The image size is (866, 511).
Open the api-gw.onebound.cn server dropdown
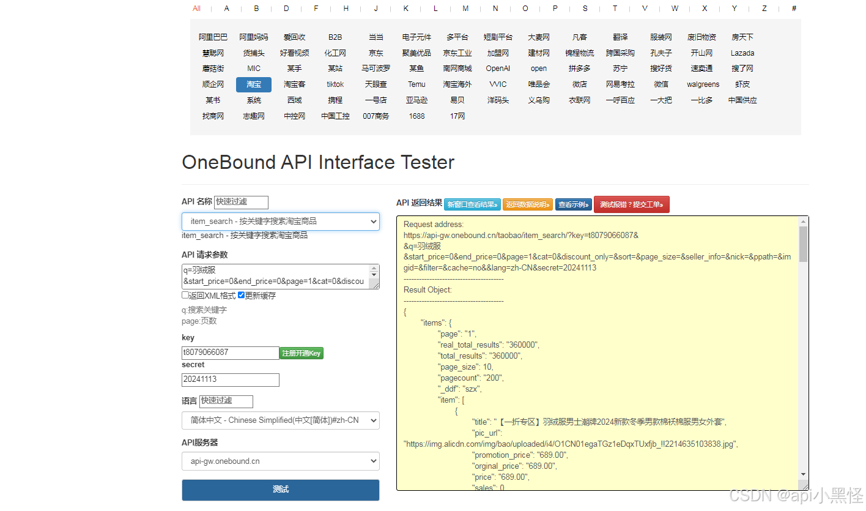(x=281, y=461)
